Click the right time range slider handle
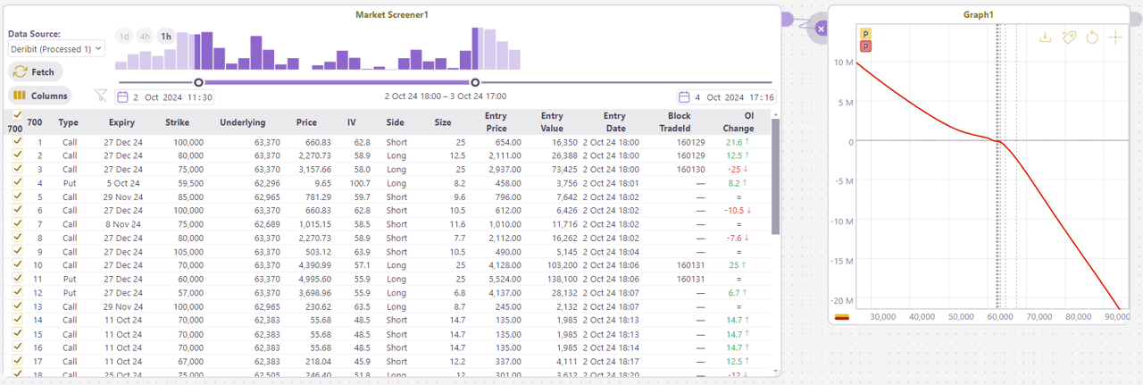Viewport: 1143px width, 385px height. [475, 83]
